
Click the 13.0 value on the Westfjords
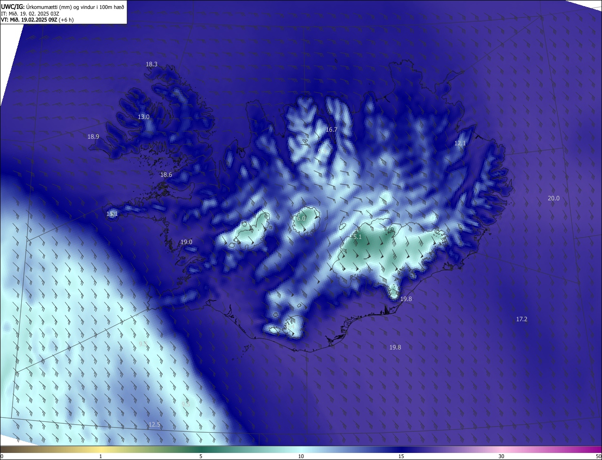(143, 117)
